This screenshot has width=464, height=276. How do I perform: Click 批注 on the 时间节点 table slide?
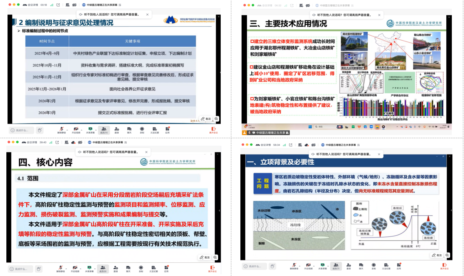pyautogui.click(x=206, y=119)
